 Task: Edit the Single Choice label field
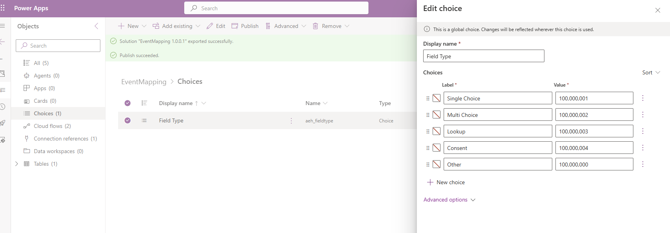498,98
